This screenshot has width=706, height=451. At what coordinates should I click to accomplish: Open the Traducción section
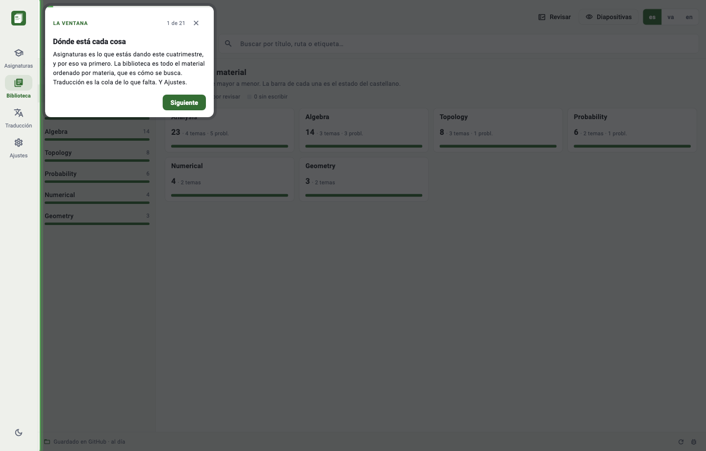pyautogui.click(x=19, y=118)
